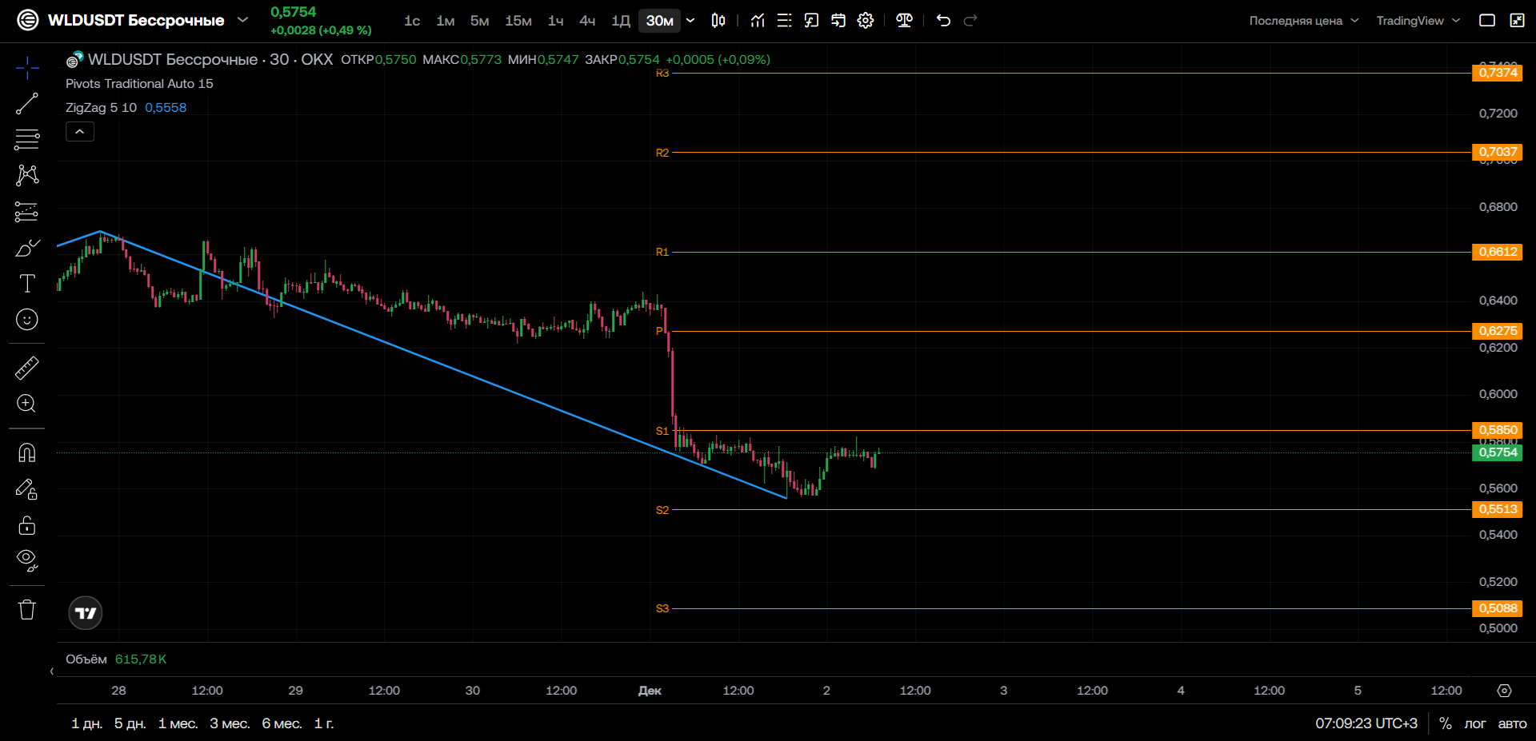Set range to 1 дн.
Image resolution: width=1536 pixels, height=741 pixels.
[x=86, y=723]
